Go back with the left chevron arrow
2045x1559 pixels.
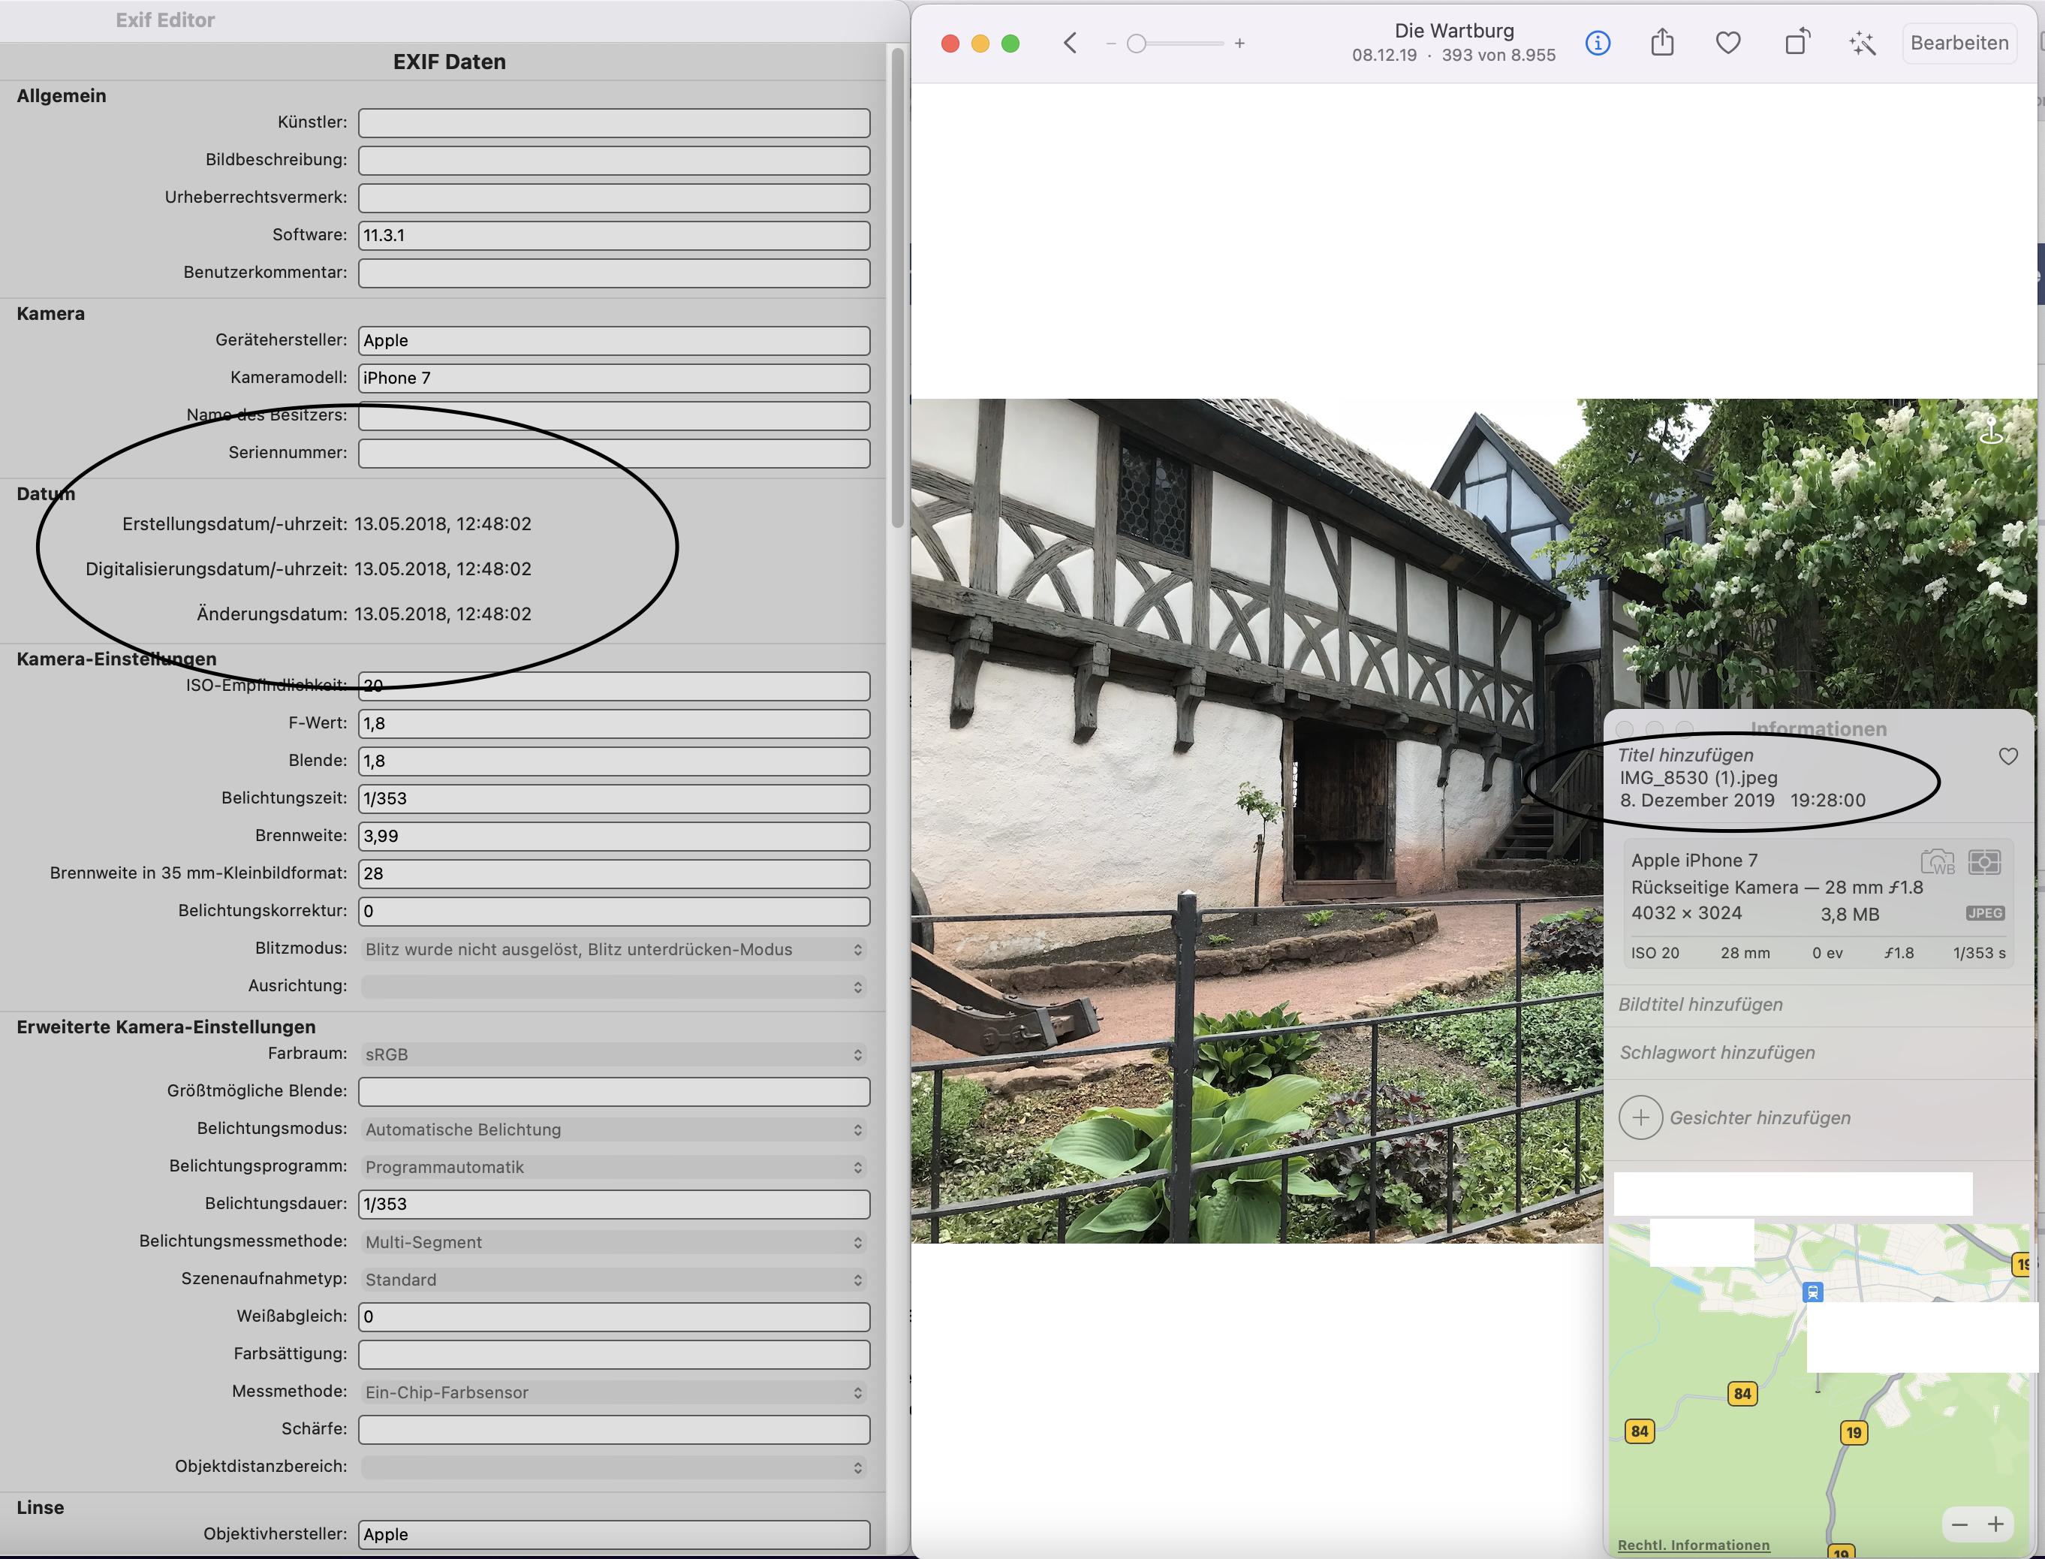tap(1071, 43)
